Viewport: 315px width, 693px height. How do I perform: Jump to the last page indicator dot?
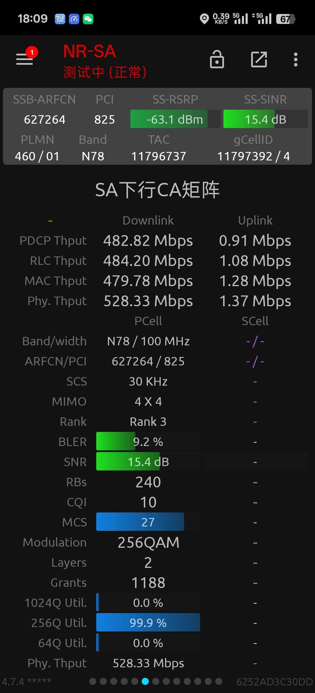click(x=219, y=681)
